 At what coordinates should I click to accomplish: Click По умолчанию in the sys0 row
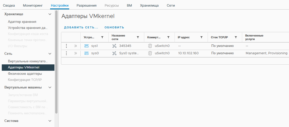tap(222, 53)
